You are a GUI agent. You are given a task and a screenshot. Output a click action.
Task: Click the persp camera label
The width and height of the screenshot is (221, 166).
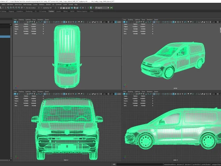tap(175, 88)
